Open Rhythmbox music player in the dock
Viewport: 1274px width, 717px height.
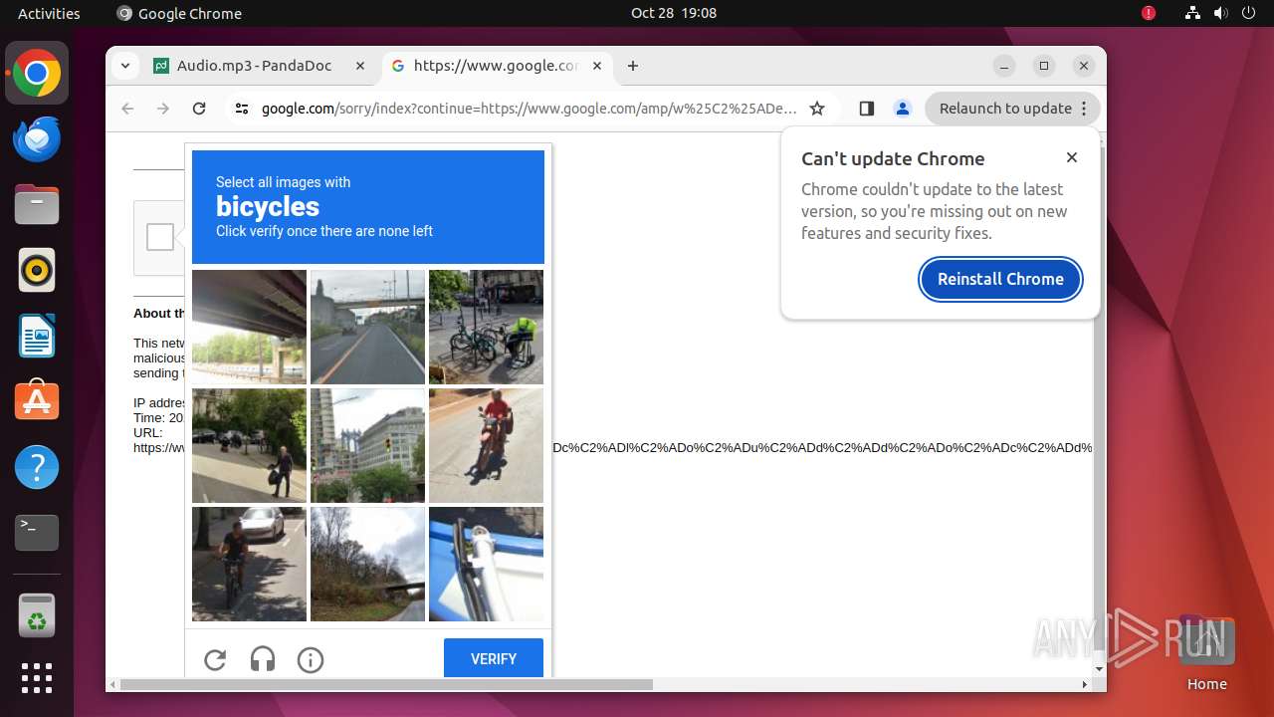[x=37, y=270]
